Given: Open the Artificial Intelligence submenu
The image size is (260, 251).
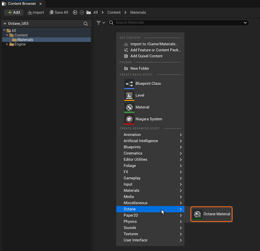Looking at the screenshot, I should [150, 141].
